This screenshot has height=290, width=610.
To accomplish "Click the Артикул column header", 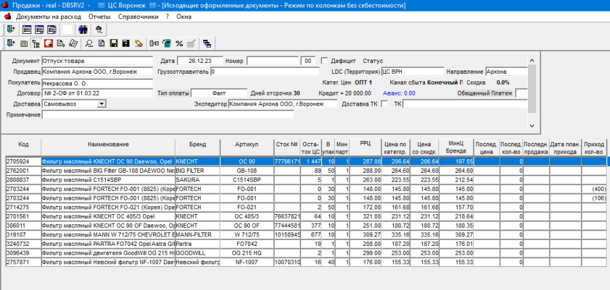I will click(x=247, y=148).
